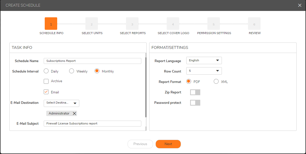Enable the Archive checkbox

point(46,81)
